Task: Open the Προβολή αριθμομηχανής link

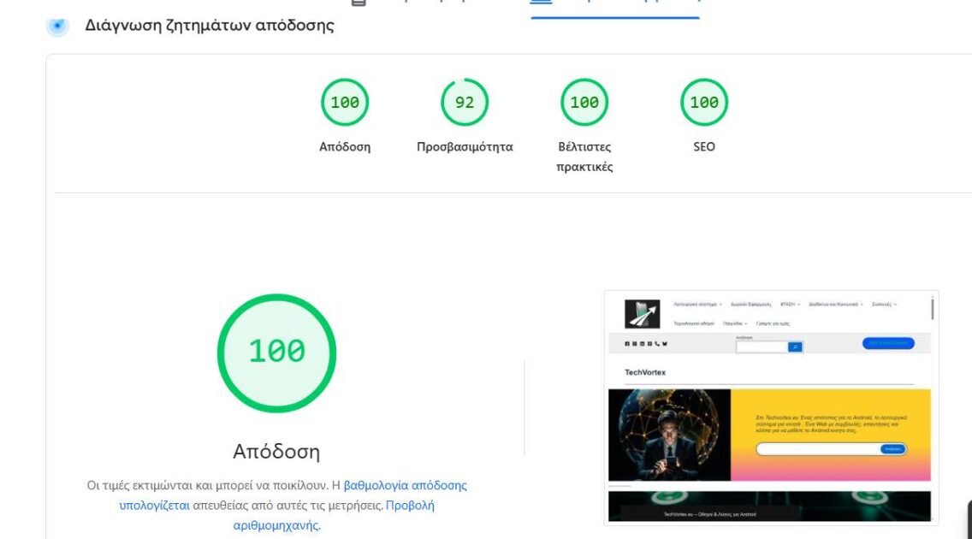Action: [334, 515]
